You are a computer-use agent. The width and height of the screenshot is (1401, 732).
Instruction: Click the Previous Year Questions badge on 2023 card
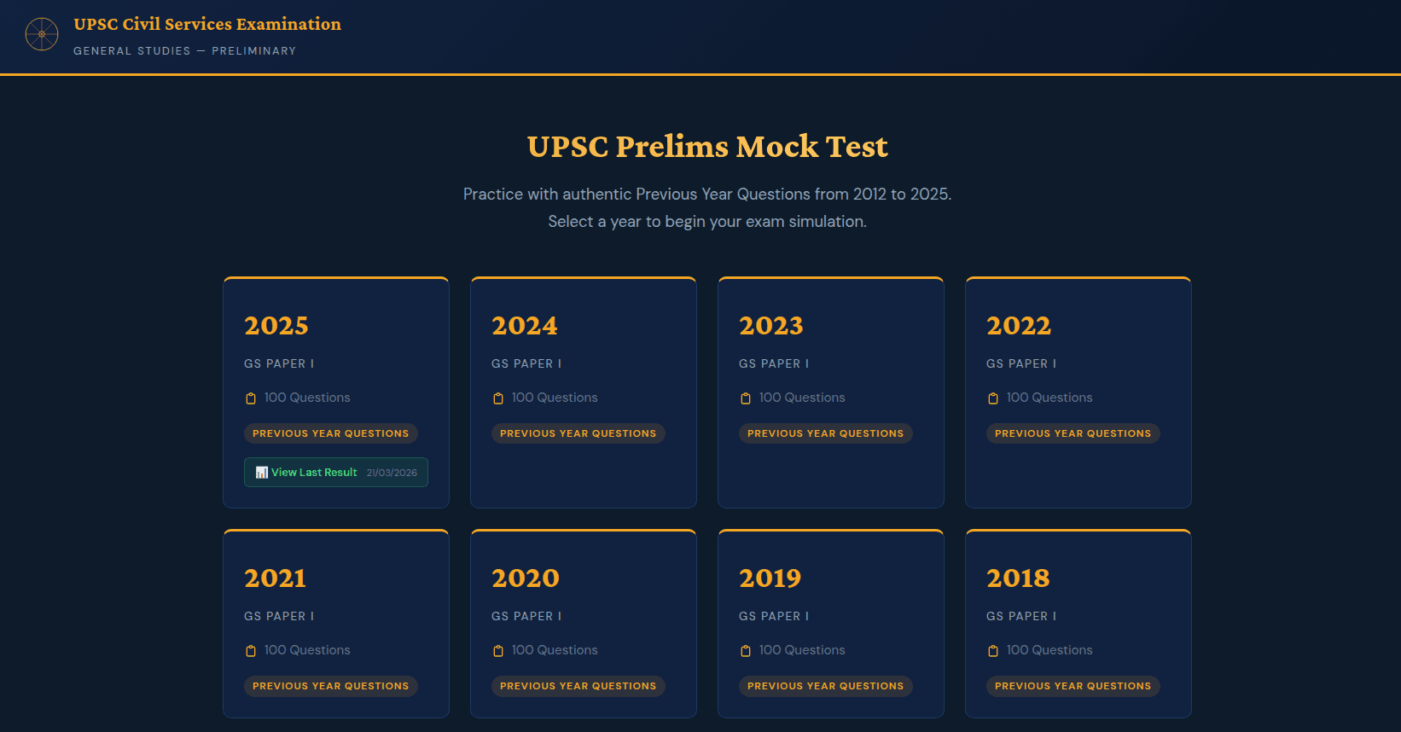pos(825,433)
